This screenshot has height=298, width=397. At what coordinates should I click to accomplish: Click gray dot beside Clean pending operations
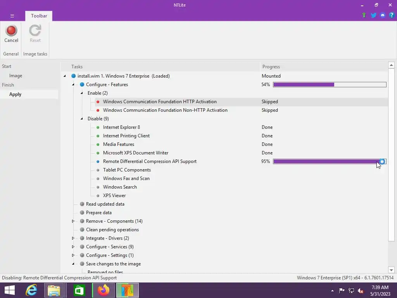tap(82, 230)
